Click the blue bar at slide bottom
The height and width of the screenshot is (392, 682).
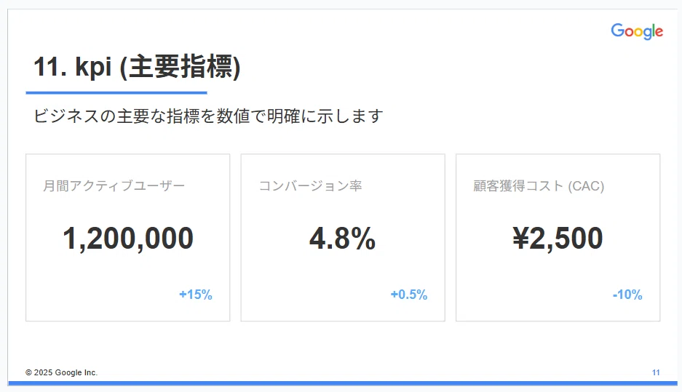343,383
